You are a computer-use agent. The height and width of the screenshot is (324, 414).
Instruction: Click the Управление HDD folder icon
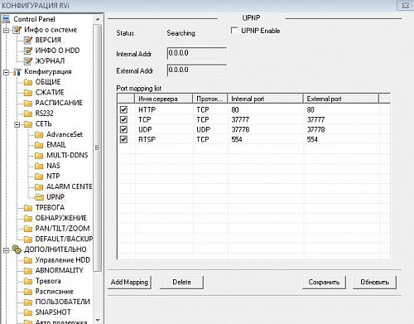pos(28,260)
